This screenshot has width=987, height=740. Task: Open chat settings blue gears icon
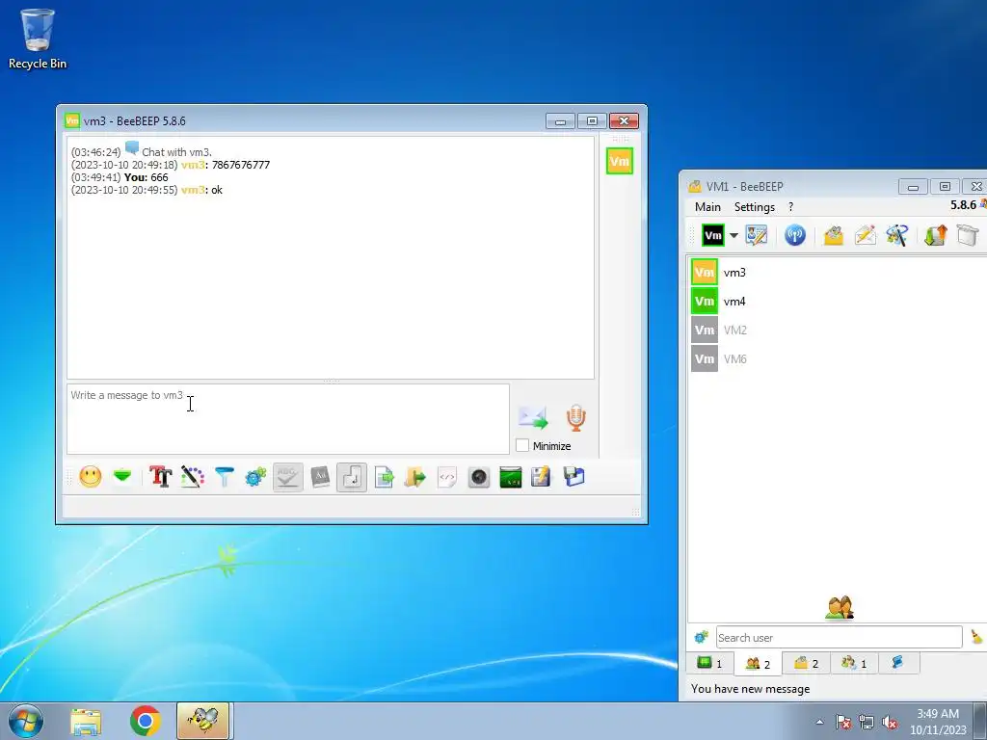(x=255, y=477)
